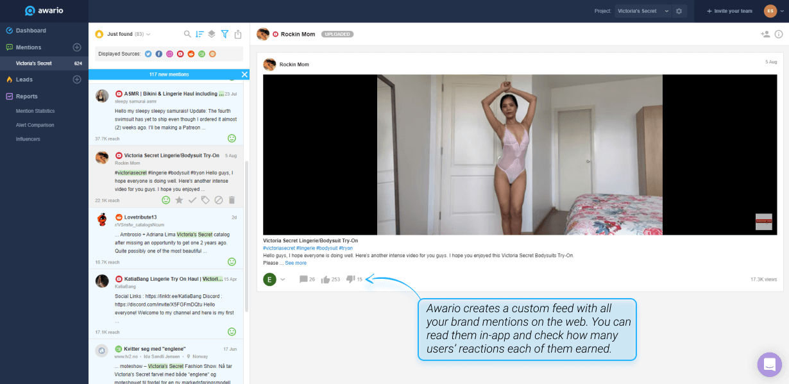
Task: Open Alert Comparison report
Action: point(35,125)
